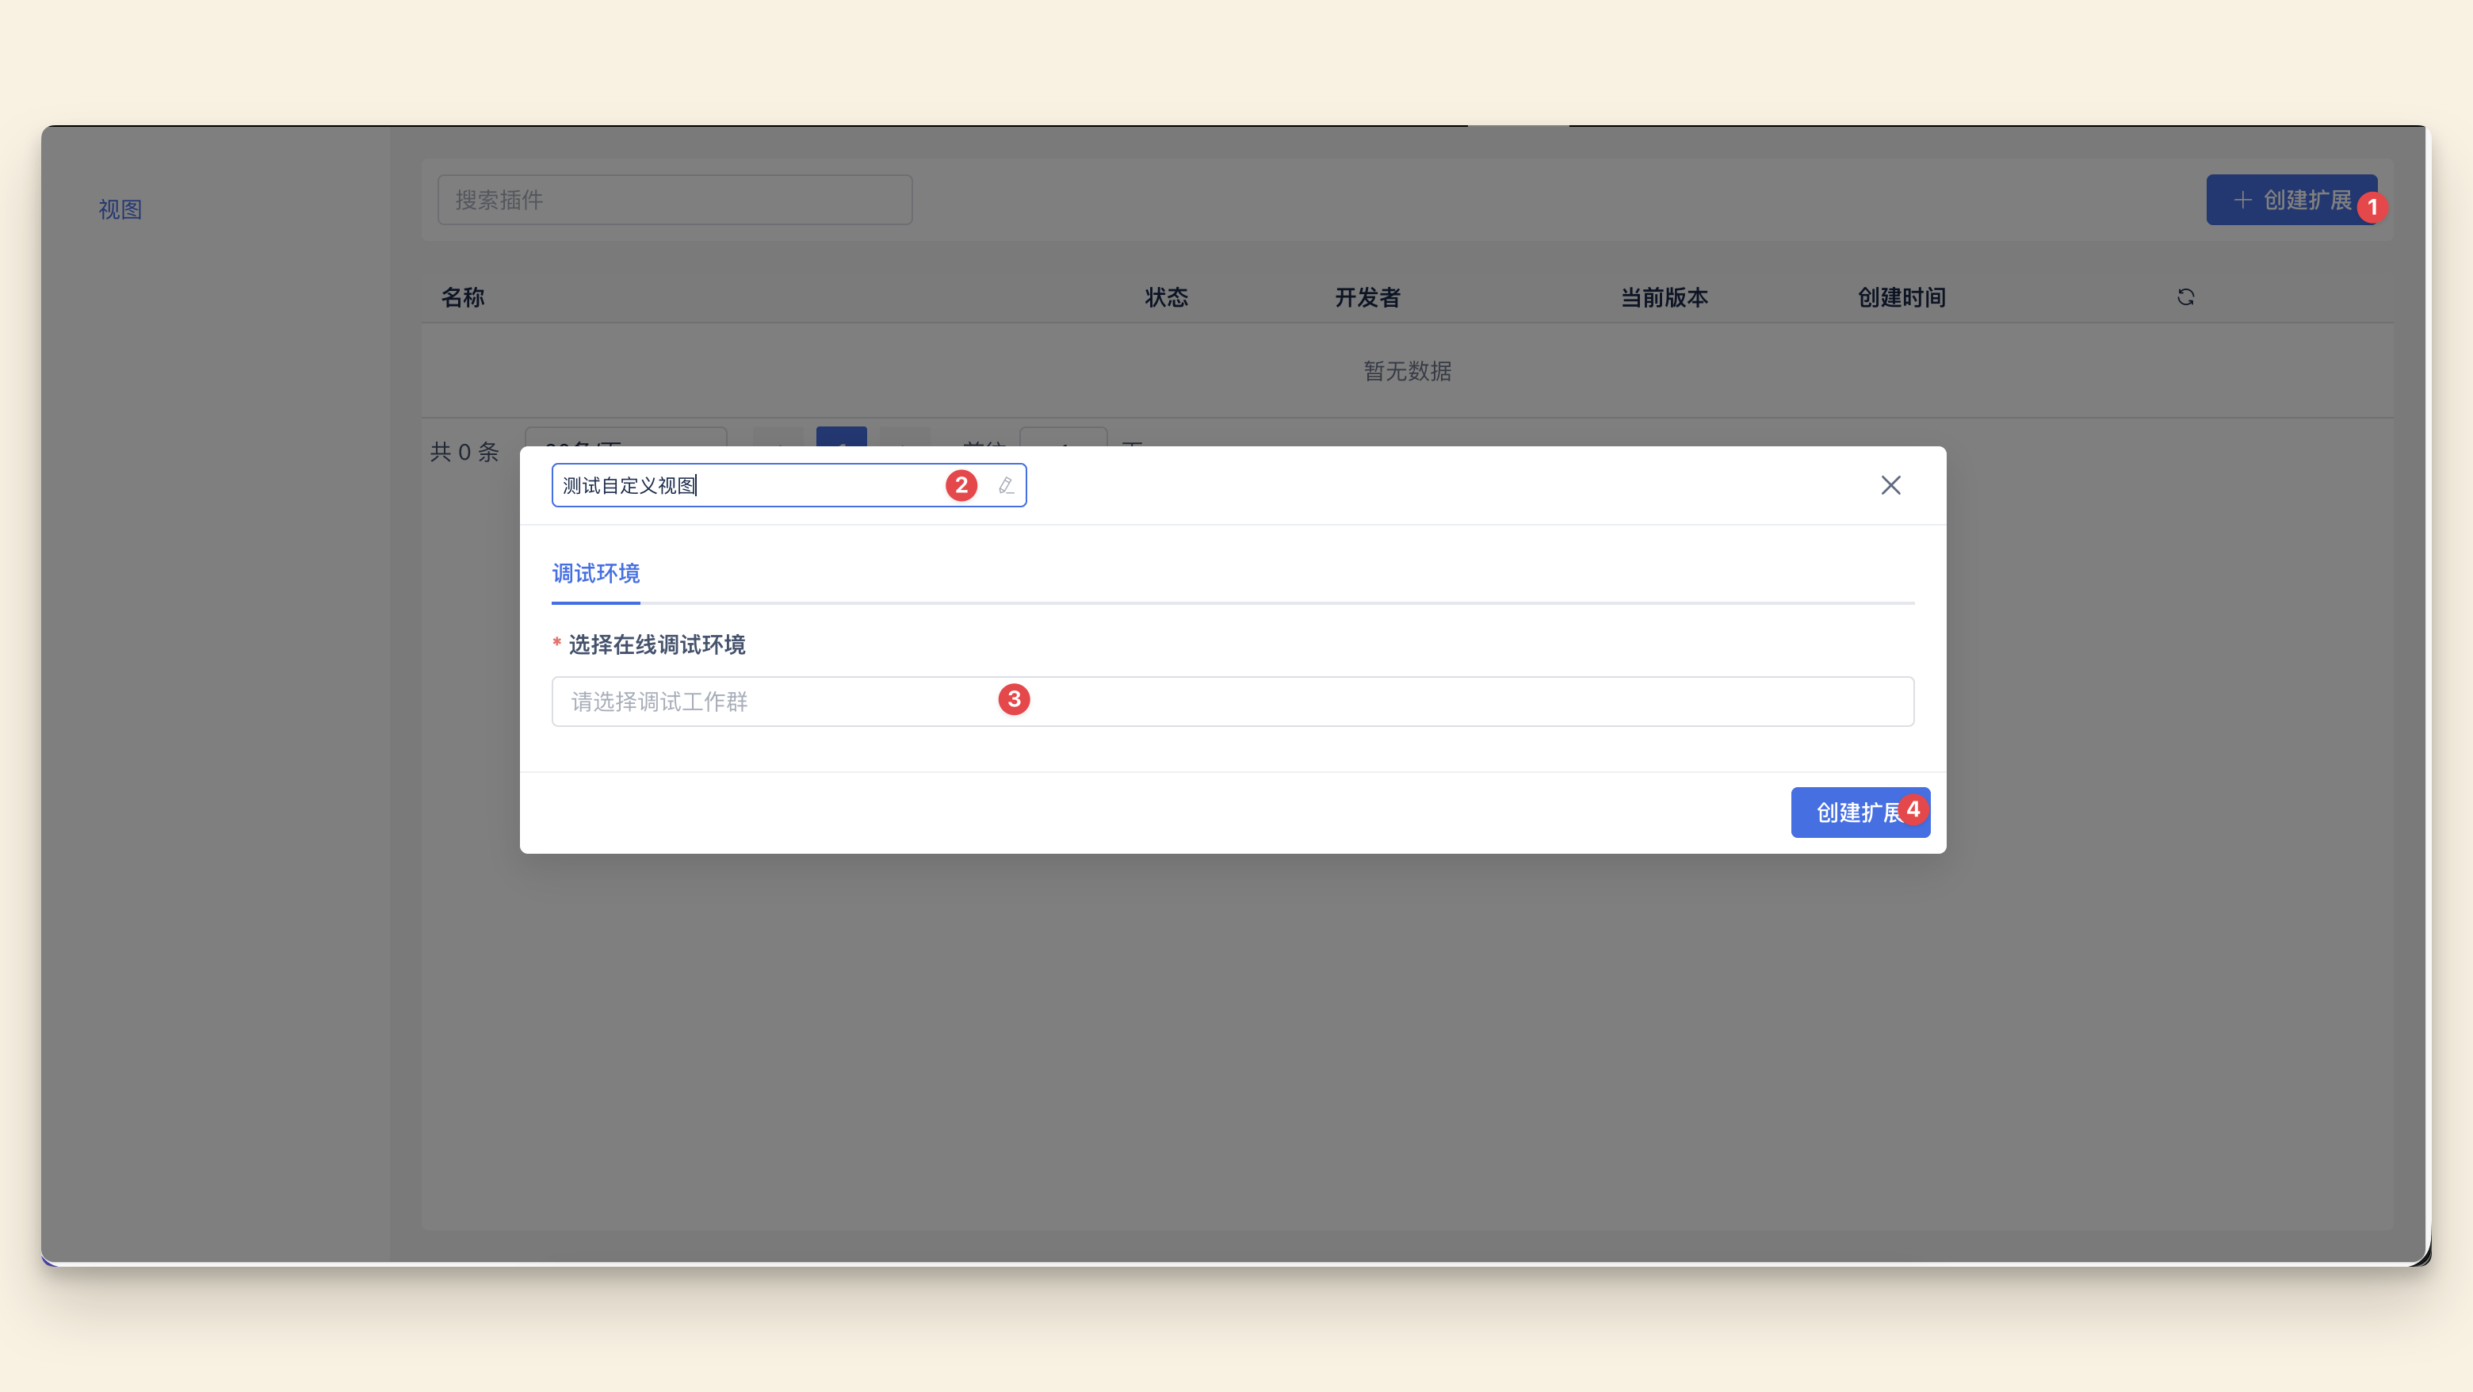Focus the 搜索插件 search box
2473x1392 pixels.
point(675,200)
